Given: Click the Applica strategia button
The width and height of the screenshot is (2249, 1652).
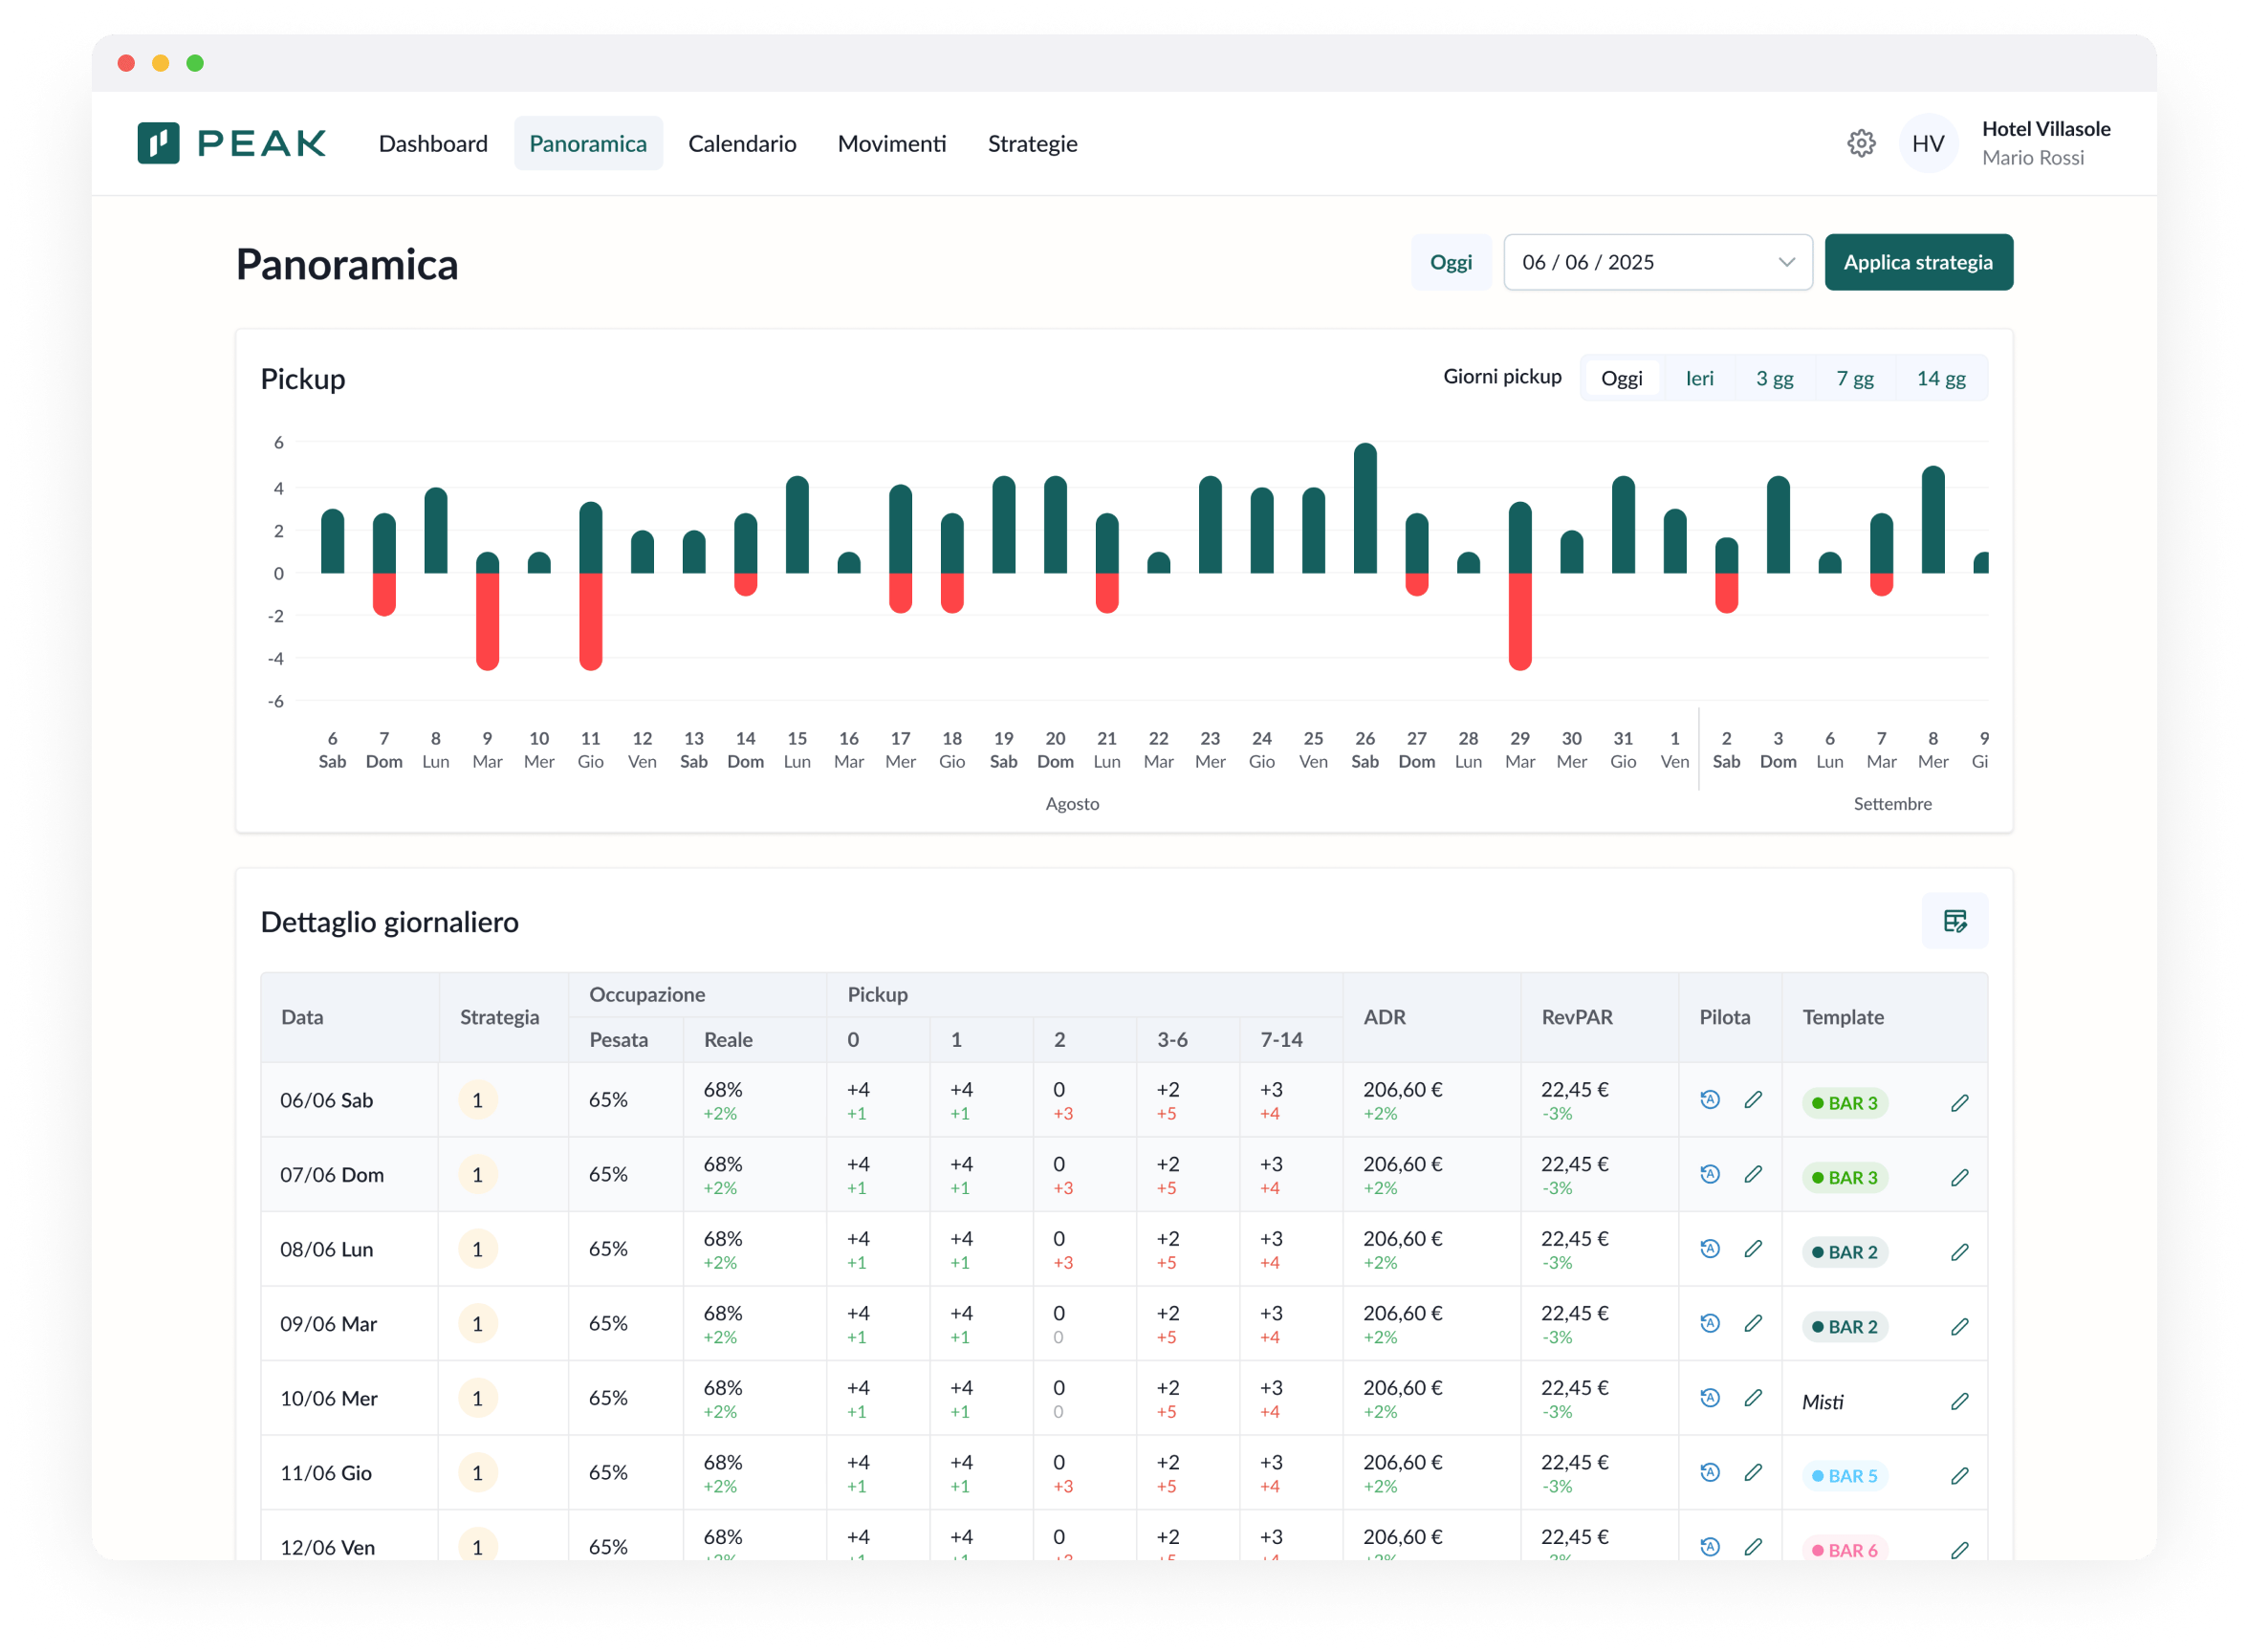Looking at the screenshot, I should point(1917,262).
